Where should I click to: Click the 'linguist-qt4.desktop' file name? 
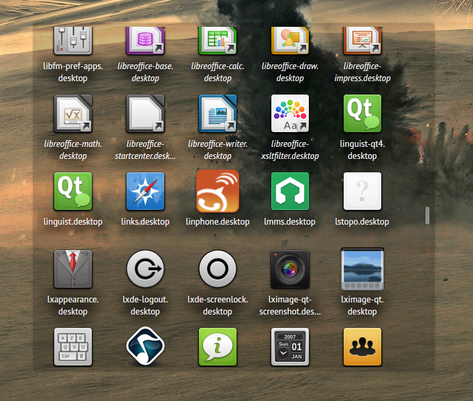pos(362,150)
